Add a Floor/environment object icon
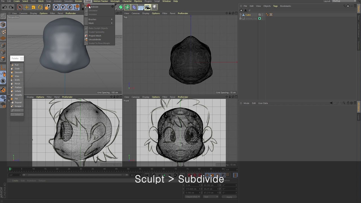The image size is (361, 203). 141,7
